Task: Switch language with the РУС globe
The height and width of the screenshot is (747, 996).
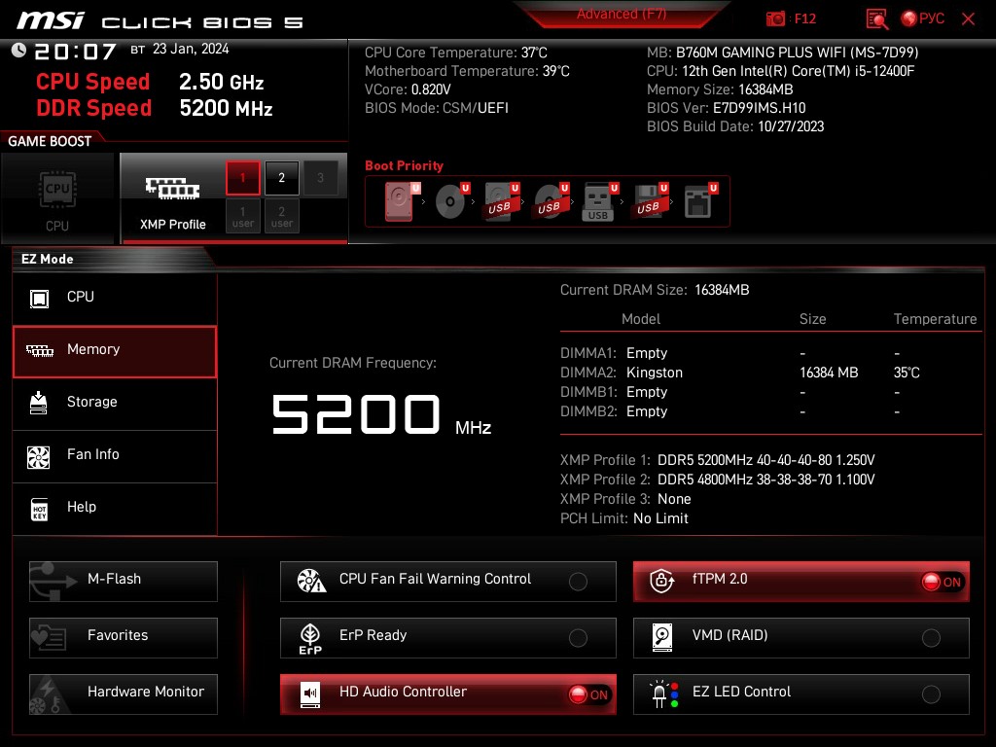Action: pyautogui.click(x=923, y=18)
